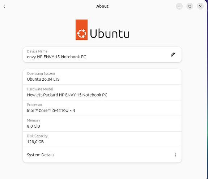
Task: Select the Hardware Model row
Action: pos(102,93)
